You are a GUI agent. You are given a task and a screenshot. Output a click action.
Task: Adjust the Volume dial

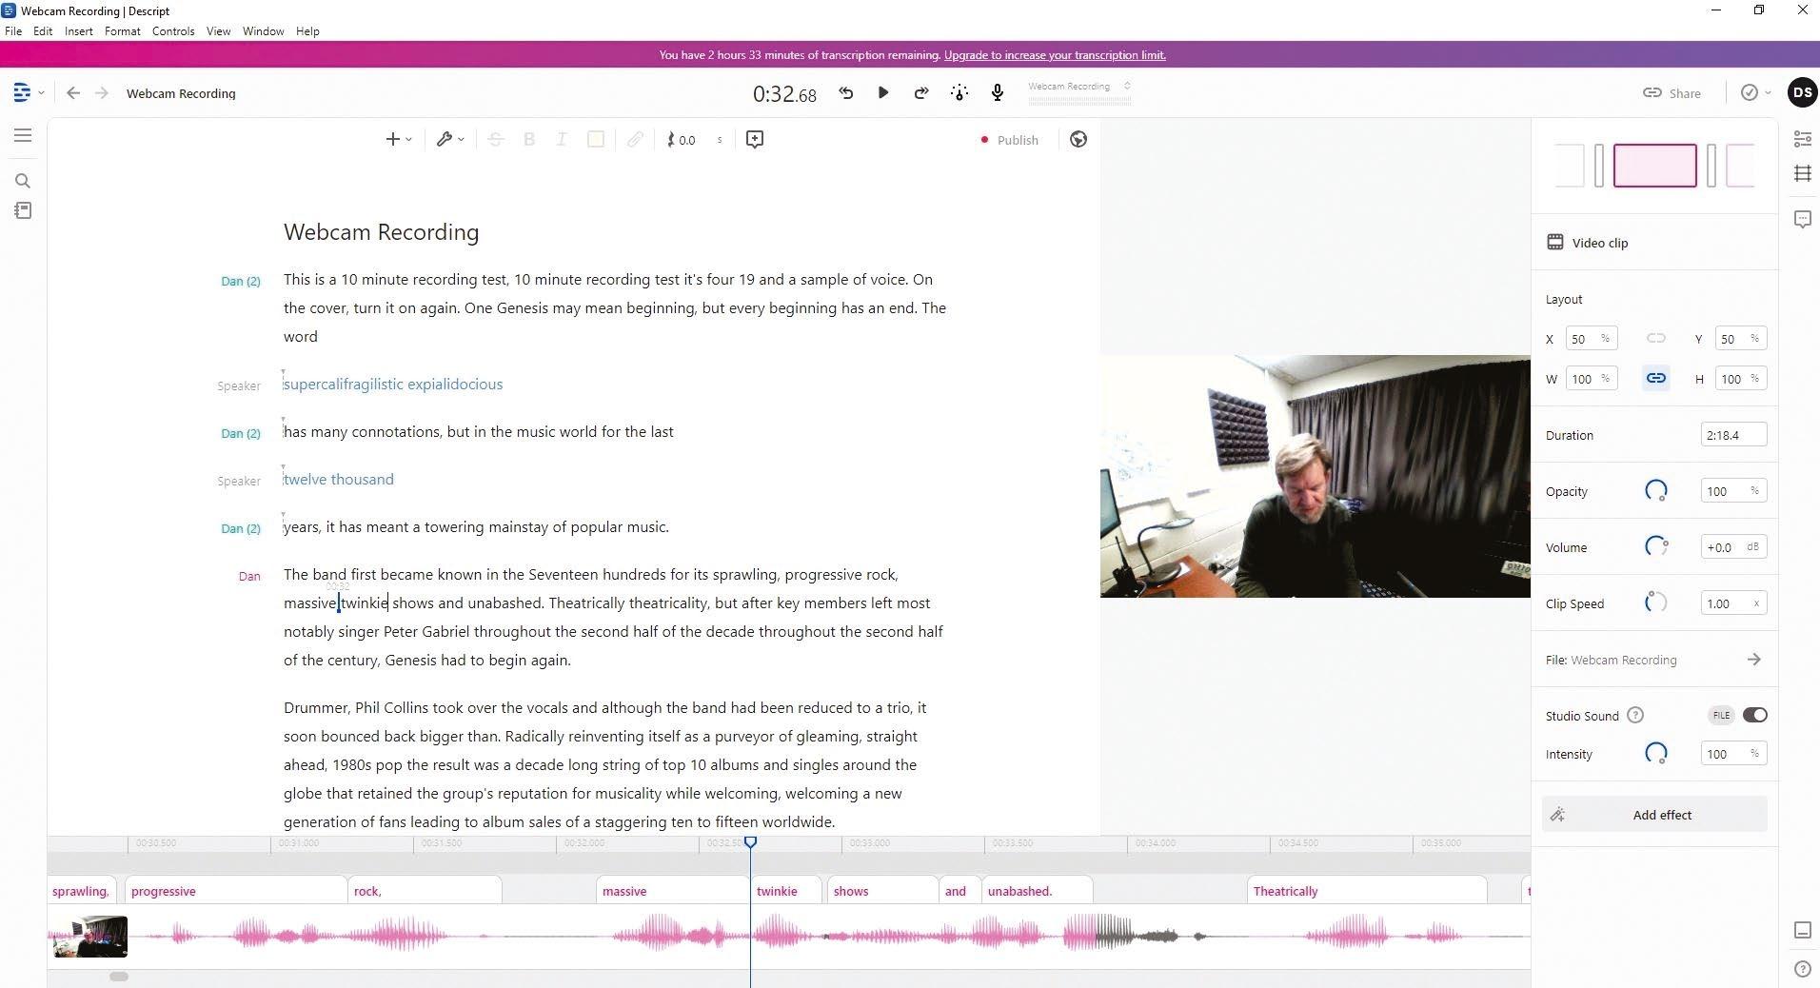[1656, 546]
